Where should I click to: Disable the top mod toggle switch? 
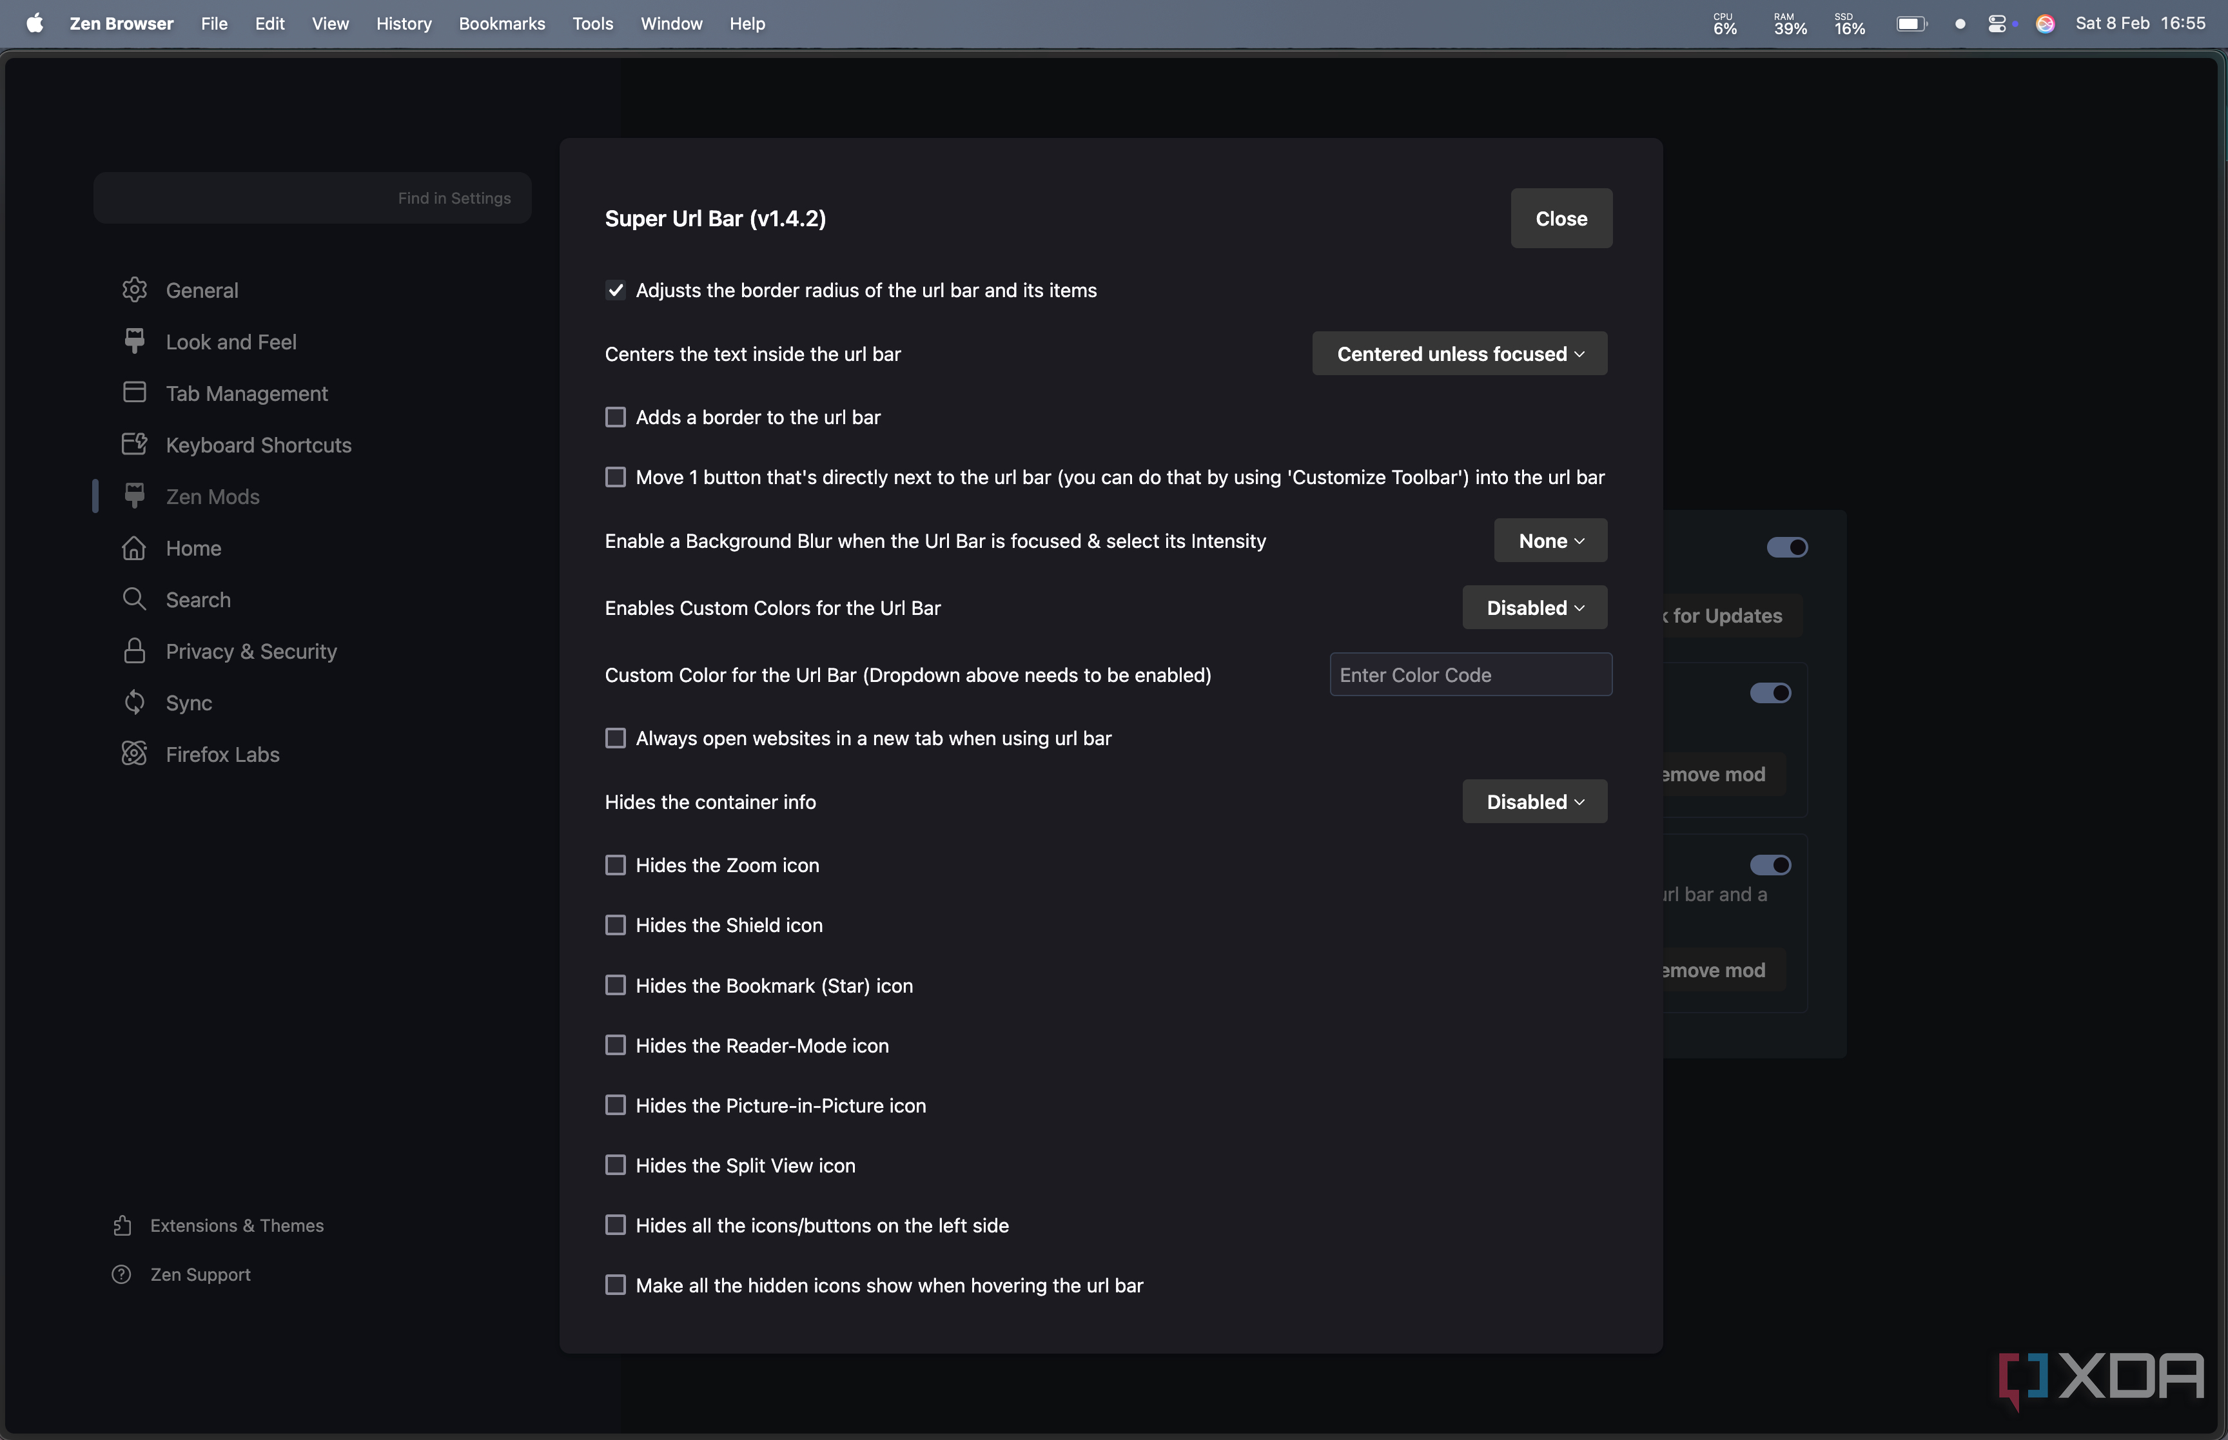pos(1786,547)
